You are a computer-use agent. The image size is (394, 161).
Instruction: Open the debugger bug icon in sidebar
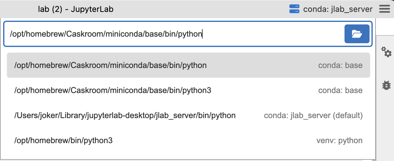pos(386,85)
